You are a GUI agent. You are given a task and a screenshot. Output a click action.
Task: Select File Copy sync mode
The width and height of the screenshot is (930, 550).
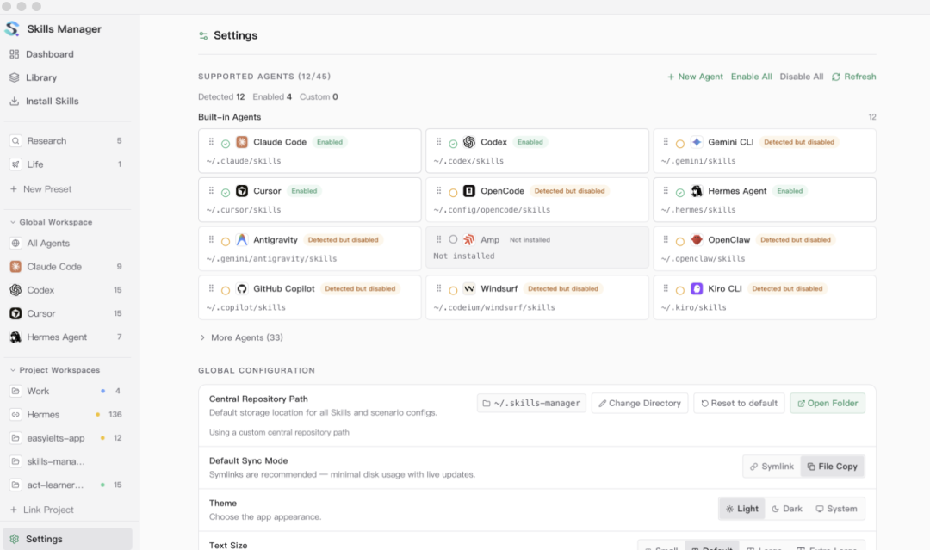coord(833,467)
